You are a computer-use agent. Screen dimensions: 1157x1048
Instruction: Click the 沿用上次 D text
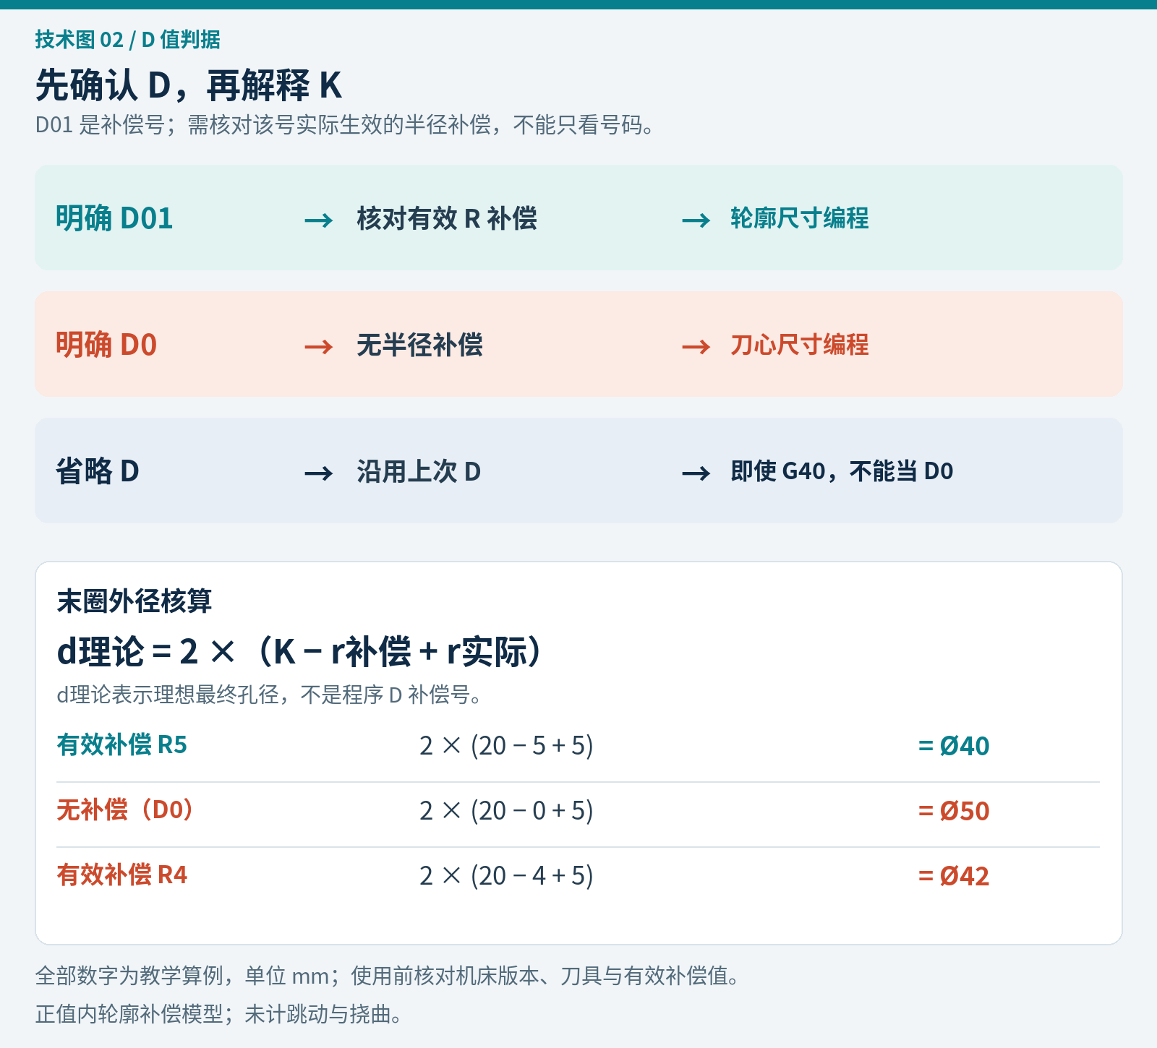click(x=419, y=471)
